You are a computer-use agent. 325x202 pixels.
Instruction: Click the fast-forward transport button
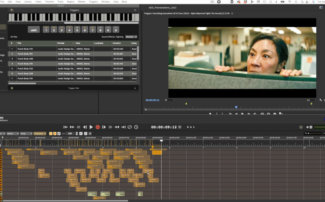[111, 127]
